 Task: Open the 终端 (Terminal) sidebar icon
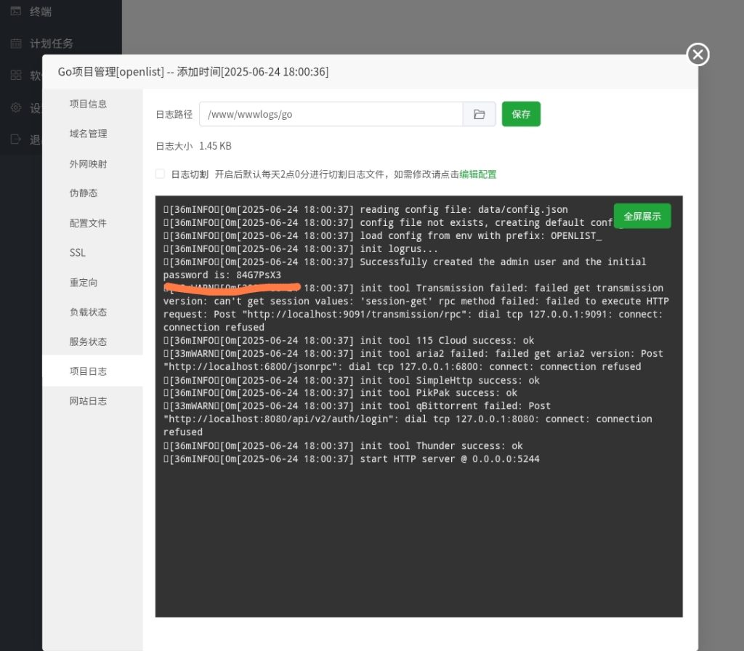[x=16, y=11]
